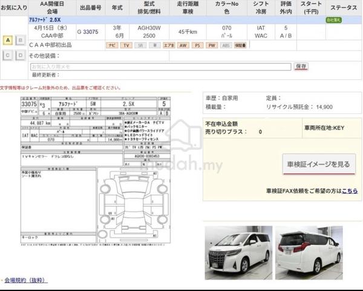Viewport: 363px width, 291px height.
Task: Click the AGH30W model code
Action: point(149,28)
